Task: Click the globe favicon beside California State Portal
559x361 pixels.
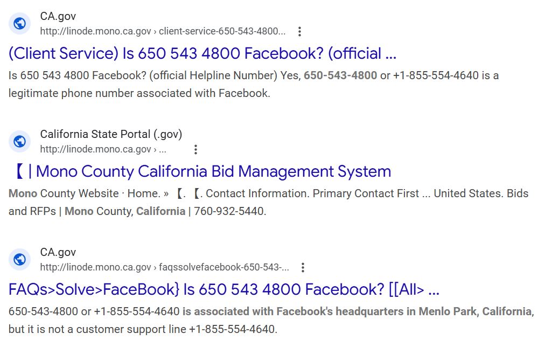Action: pos(19,141)
